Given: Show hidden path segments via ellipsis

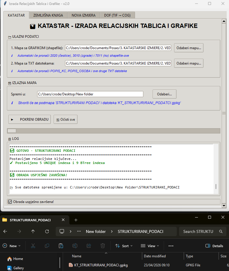Looking at the screenshot, I should [79, 231].
